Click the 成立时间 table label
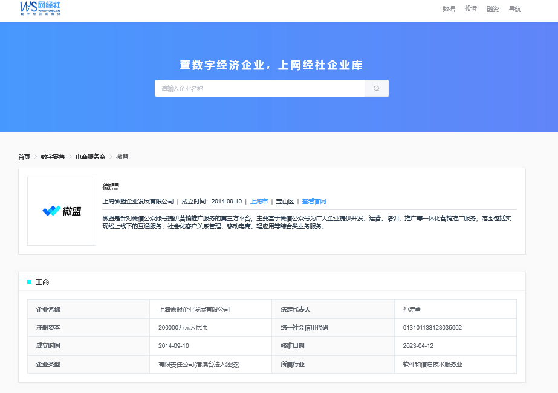Image resolution: width=558 pixels, height=393 pixels. 48,346
